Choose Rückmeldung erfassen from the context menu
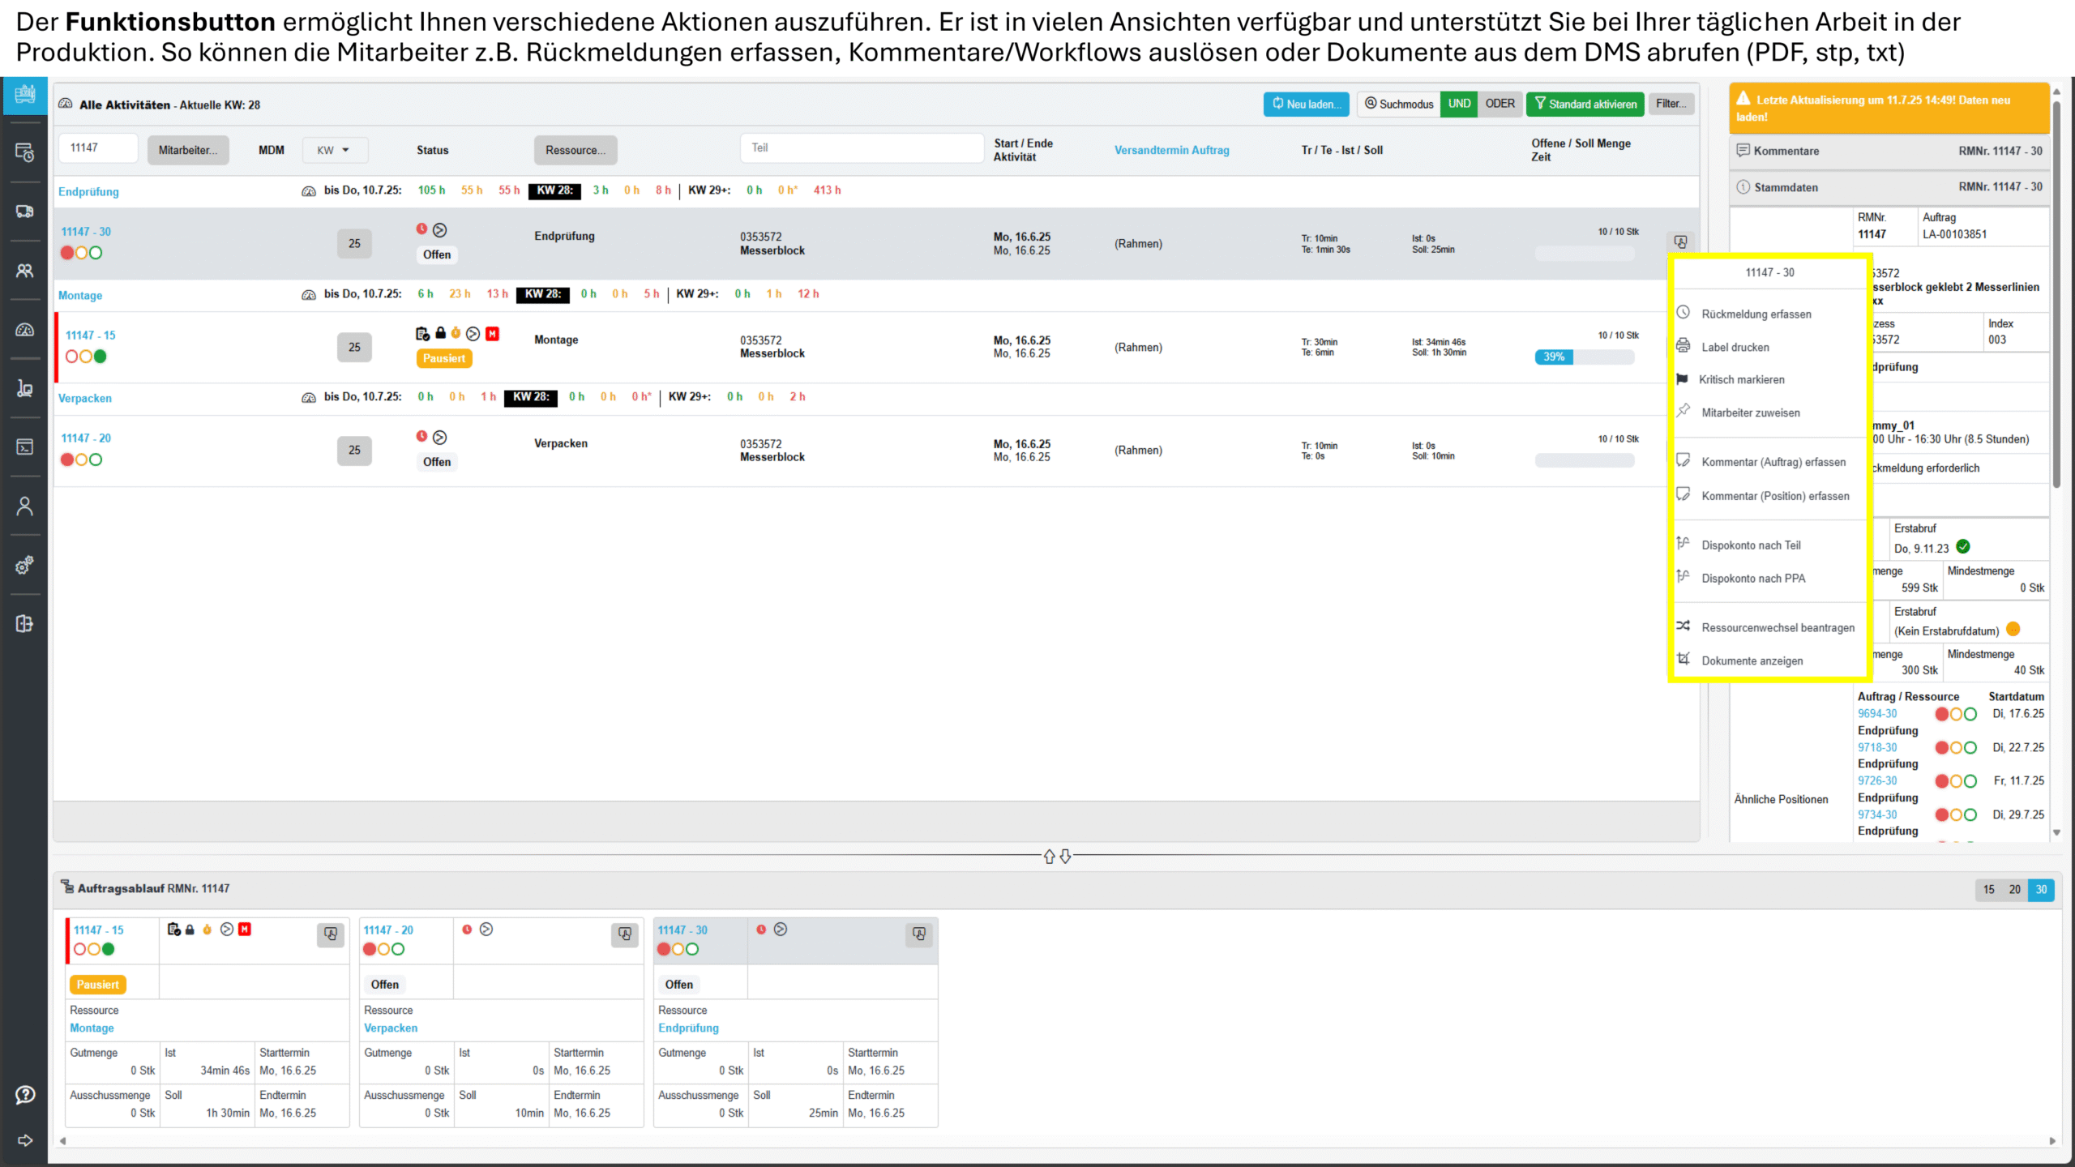The width and height of the screenshot is (2075, 1167). tap(1756, 314)
